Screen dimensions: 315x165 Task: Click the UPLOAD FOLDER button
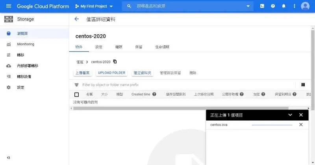(111, 73)
